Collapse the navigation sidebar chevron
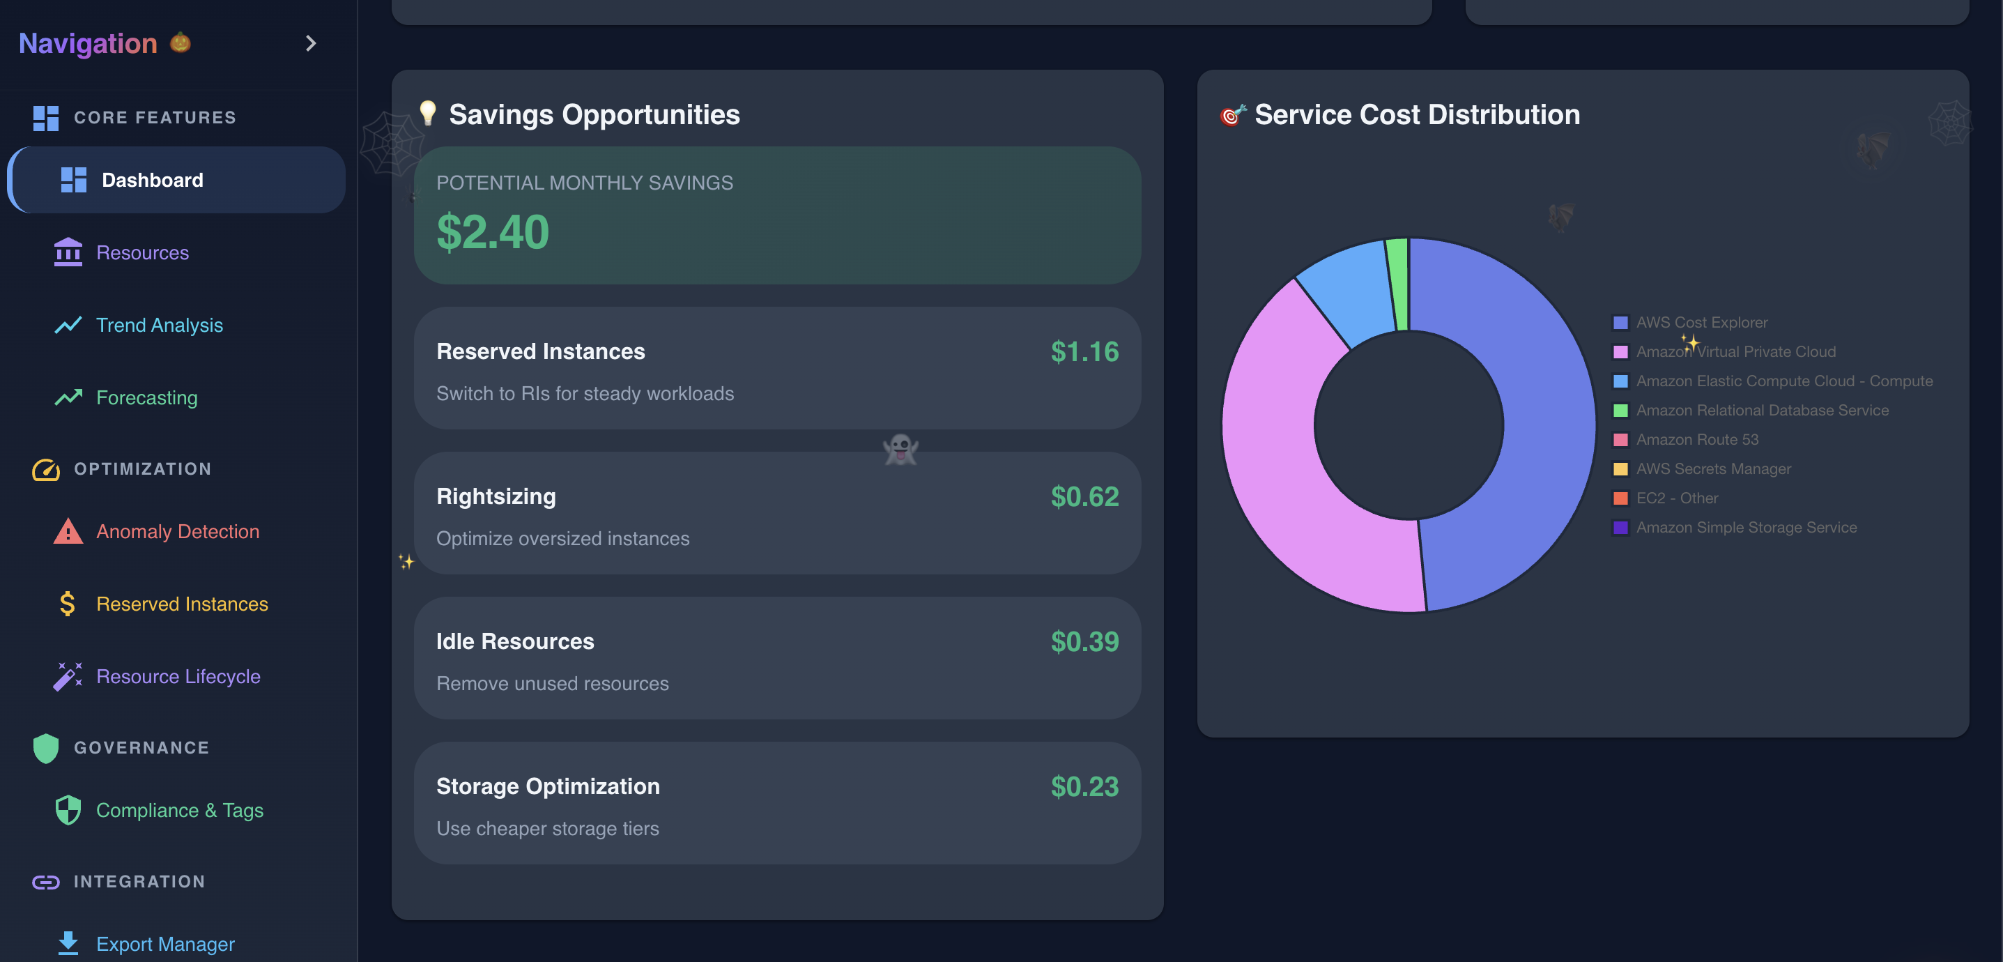Viewport: 2003px width, 962px height. pos(310,43)
